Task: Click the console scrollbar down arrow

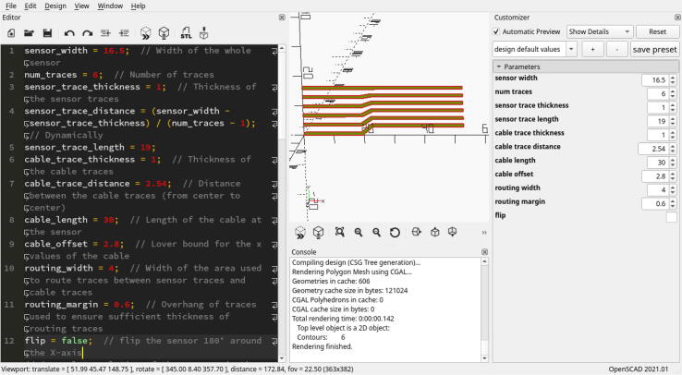Action: point(484,358)
